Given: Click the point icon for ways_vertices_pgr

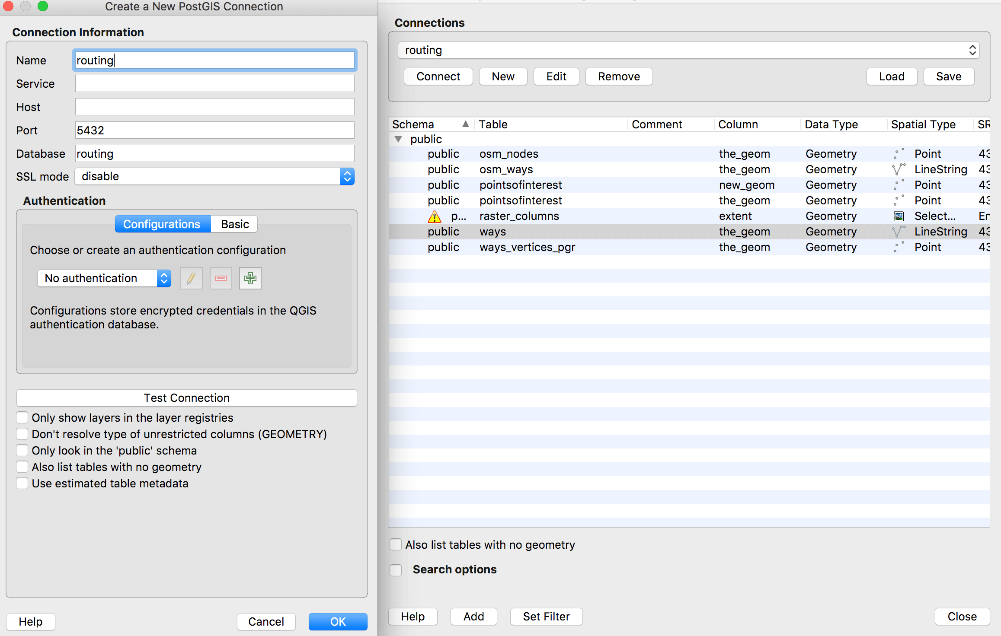Looking at the screenshot, I should (899, 247).
